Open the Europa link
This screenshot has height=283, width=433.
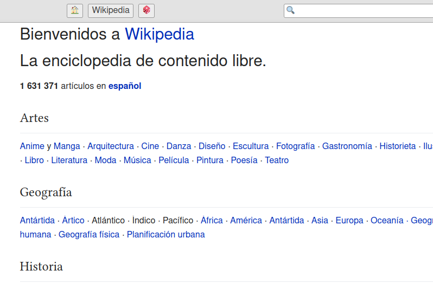pyautogui.click(x=349, y=220)
